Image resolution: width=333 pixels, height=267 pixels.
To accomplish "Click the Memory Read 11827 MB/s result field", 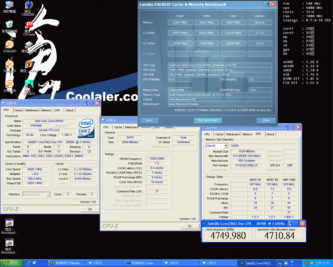I will [x=180, y=22].
